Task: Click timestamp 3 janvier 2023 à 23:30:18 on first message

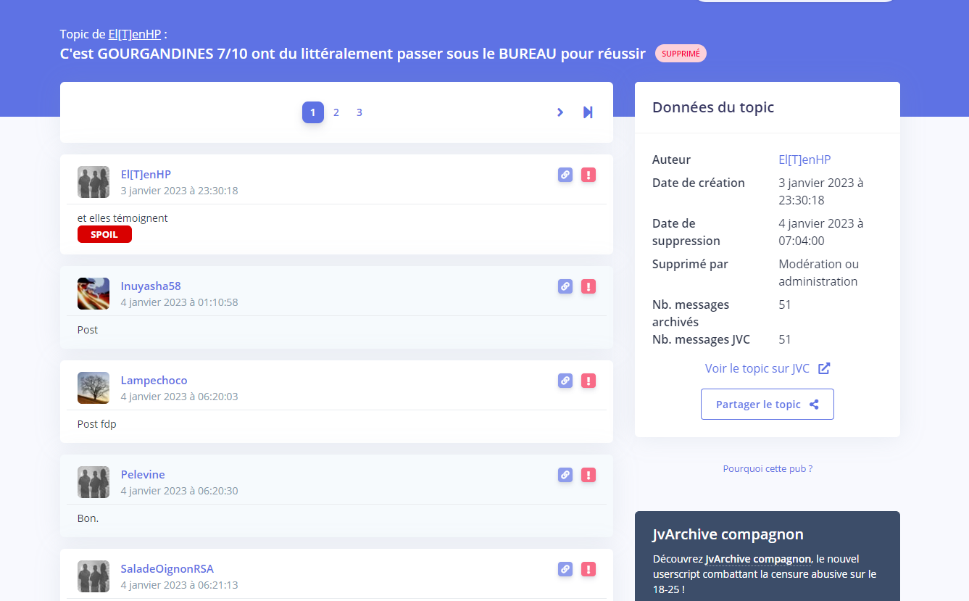Action: [x=179, y=191]
